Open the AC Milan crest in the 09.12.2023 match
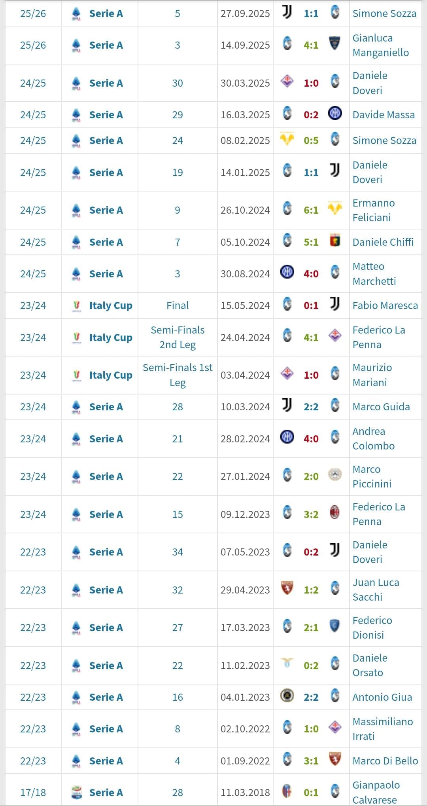This screenshot has height=806, width=427. point(335,513)
